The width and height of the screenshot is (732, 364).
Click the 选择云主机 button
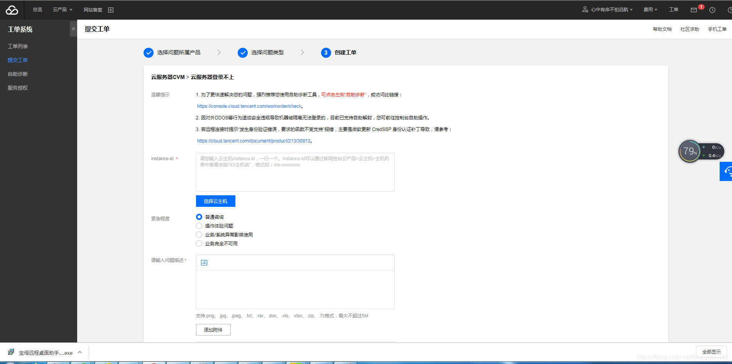[215, 201]
